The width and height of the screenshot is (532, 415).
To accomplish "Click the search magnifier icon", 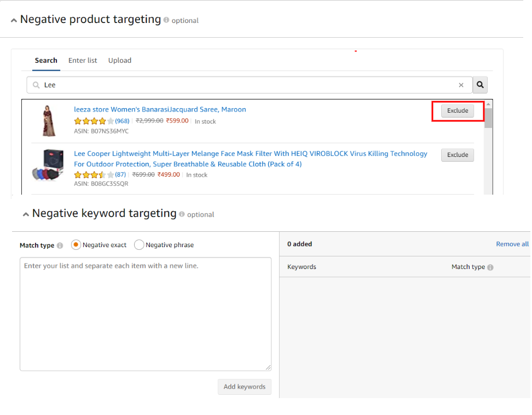I will 480,85.
